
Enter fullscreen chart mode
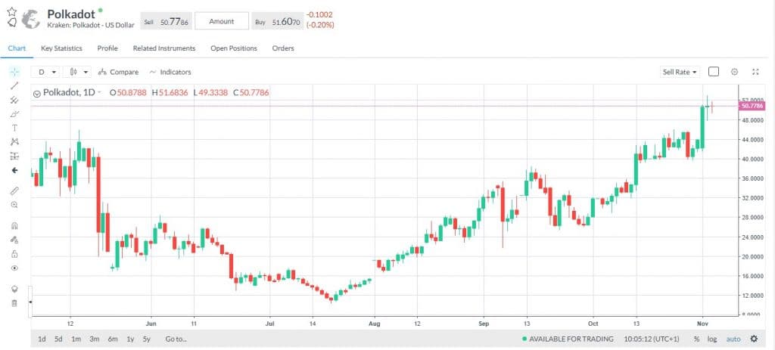coord(755,72)
